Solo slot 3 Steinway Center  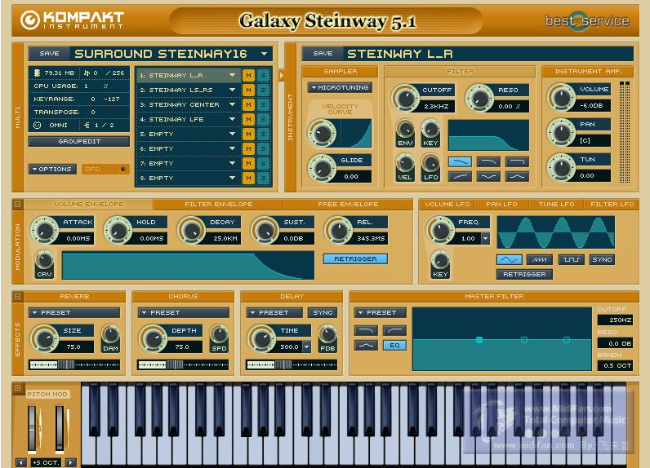263,104
